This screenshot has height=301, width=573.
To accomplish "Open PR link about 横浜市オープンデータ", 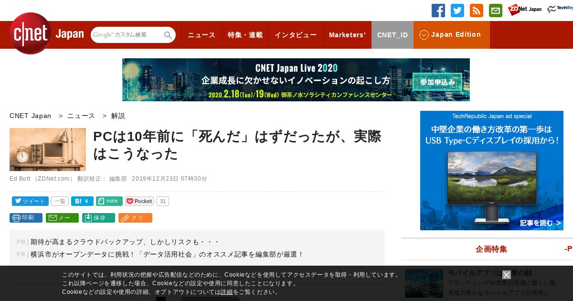I will [x=167, y=255].
